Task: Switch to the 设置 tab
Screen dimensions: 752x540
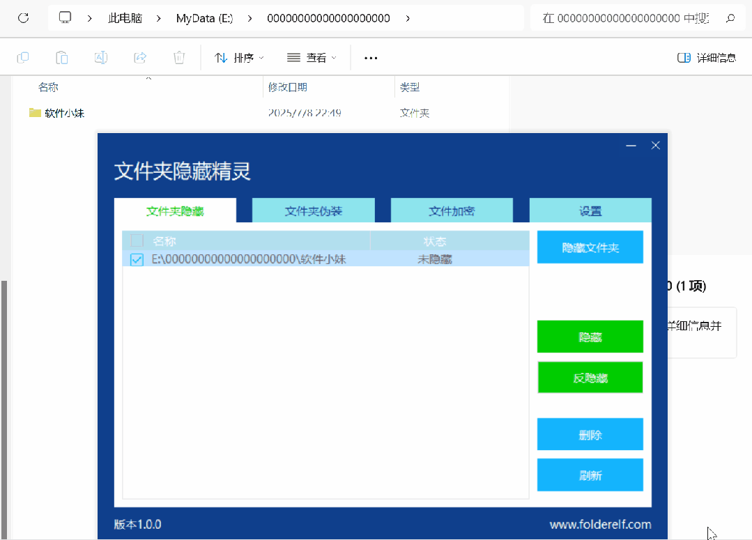Action: point(590,210)
